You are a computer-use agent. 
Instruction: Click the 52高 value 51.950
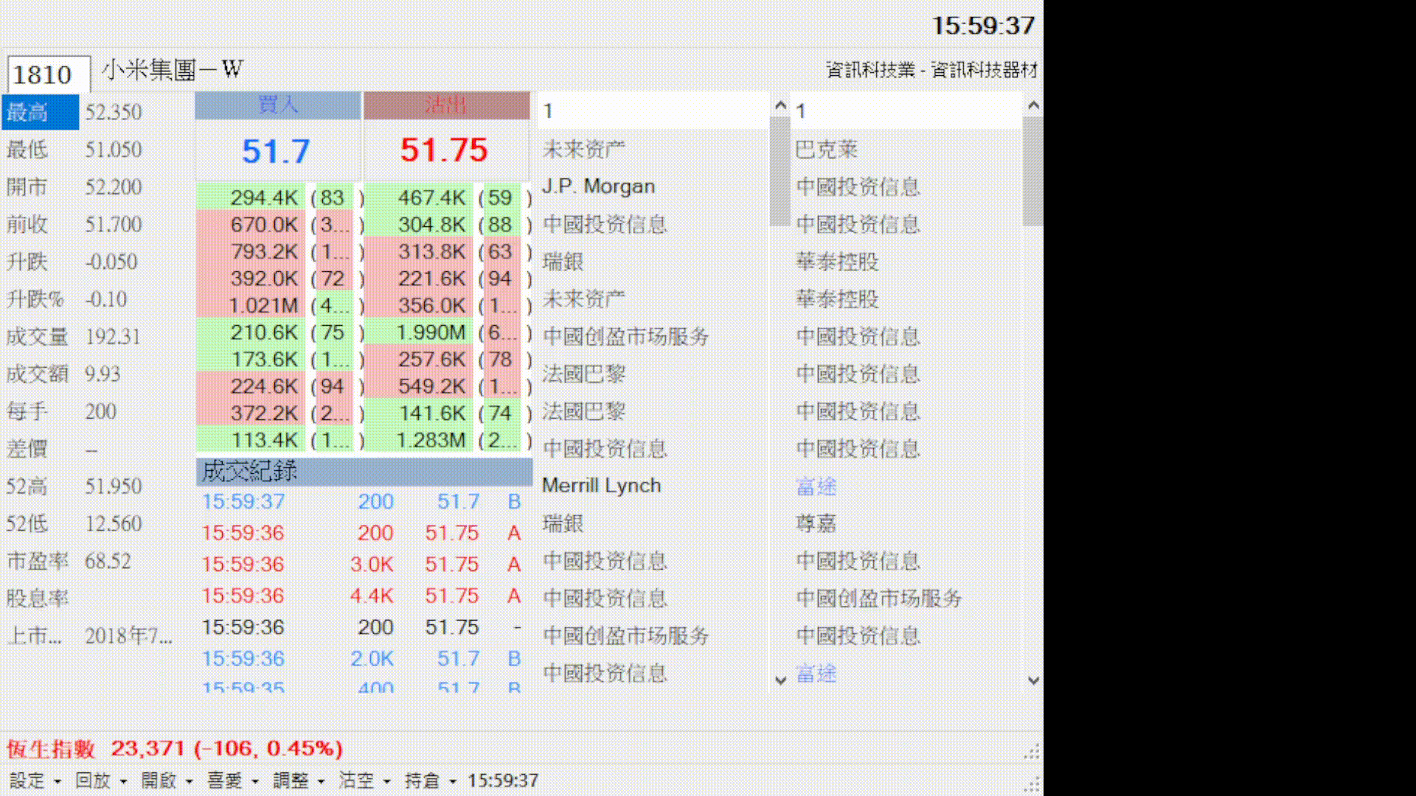click(x=113, y=486)
